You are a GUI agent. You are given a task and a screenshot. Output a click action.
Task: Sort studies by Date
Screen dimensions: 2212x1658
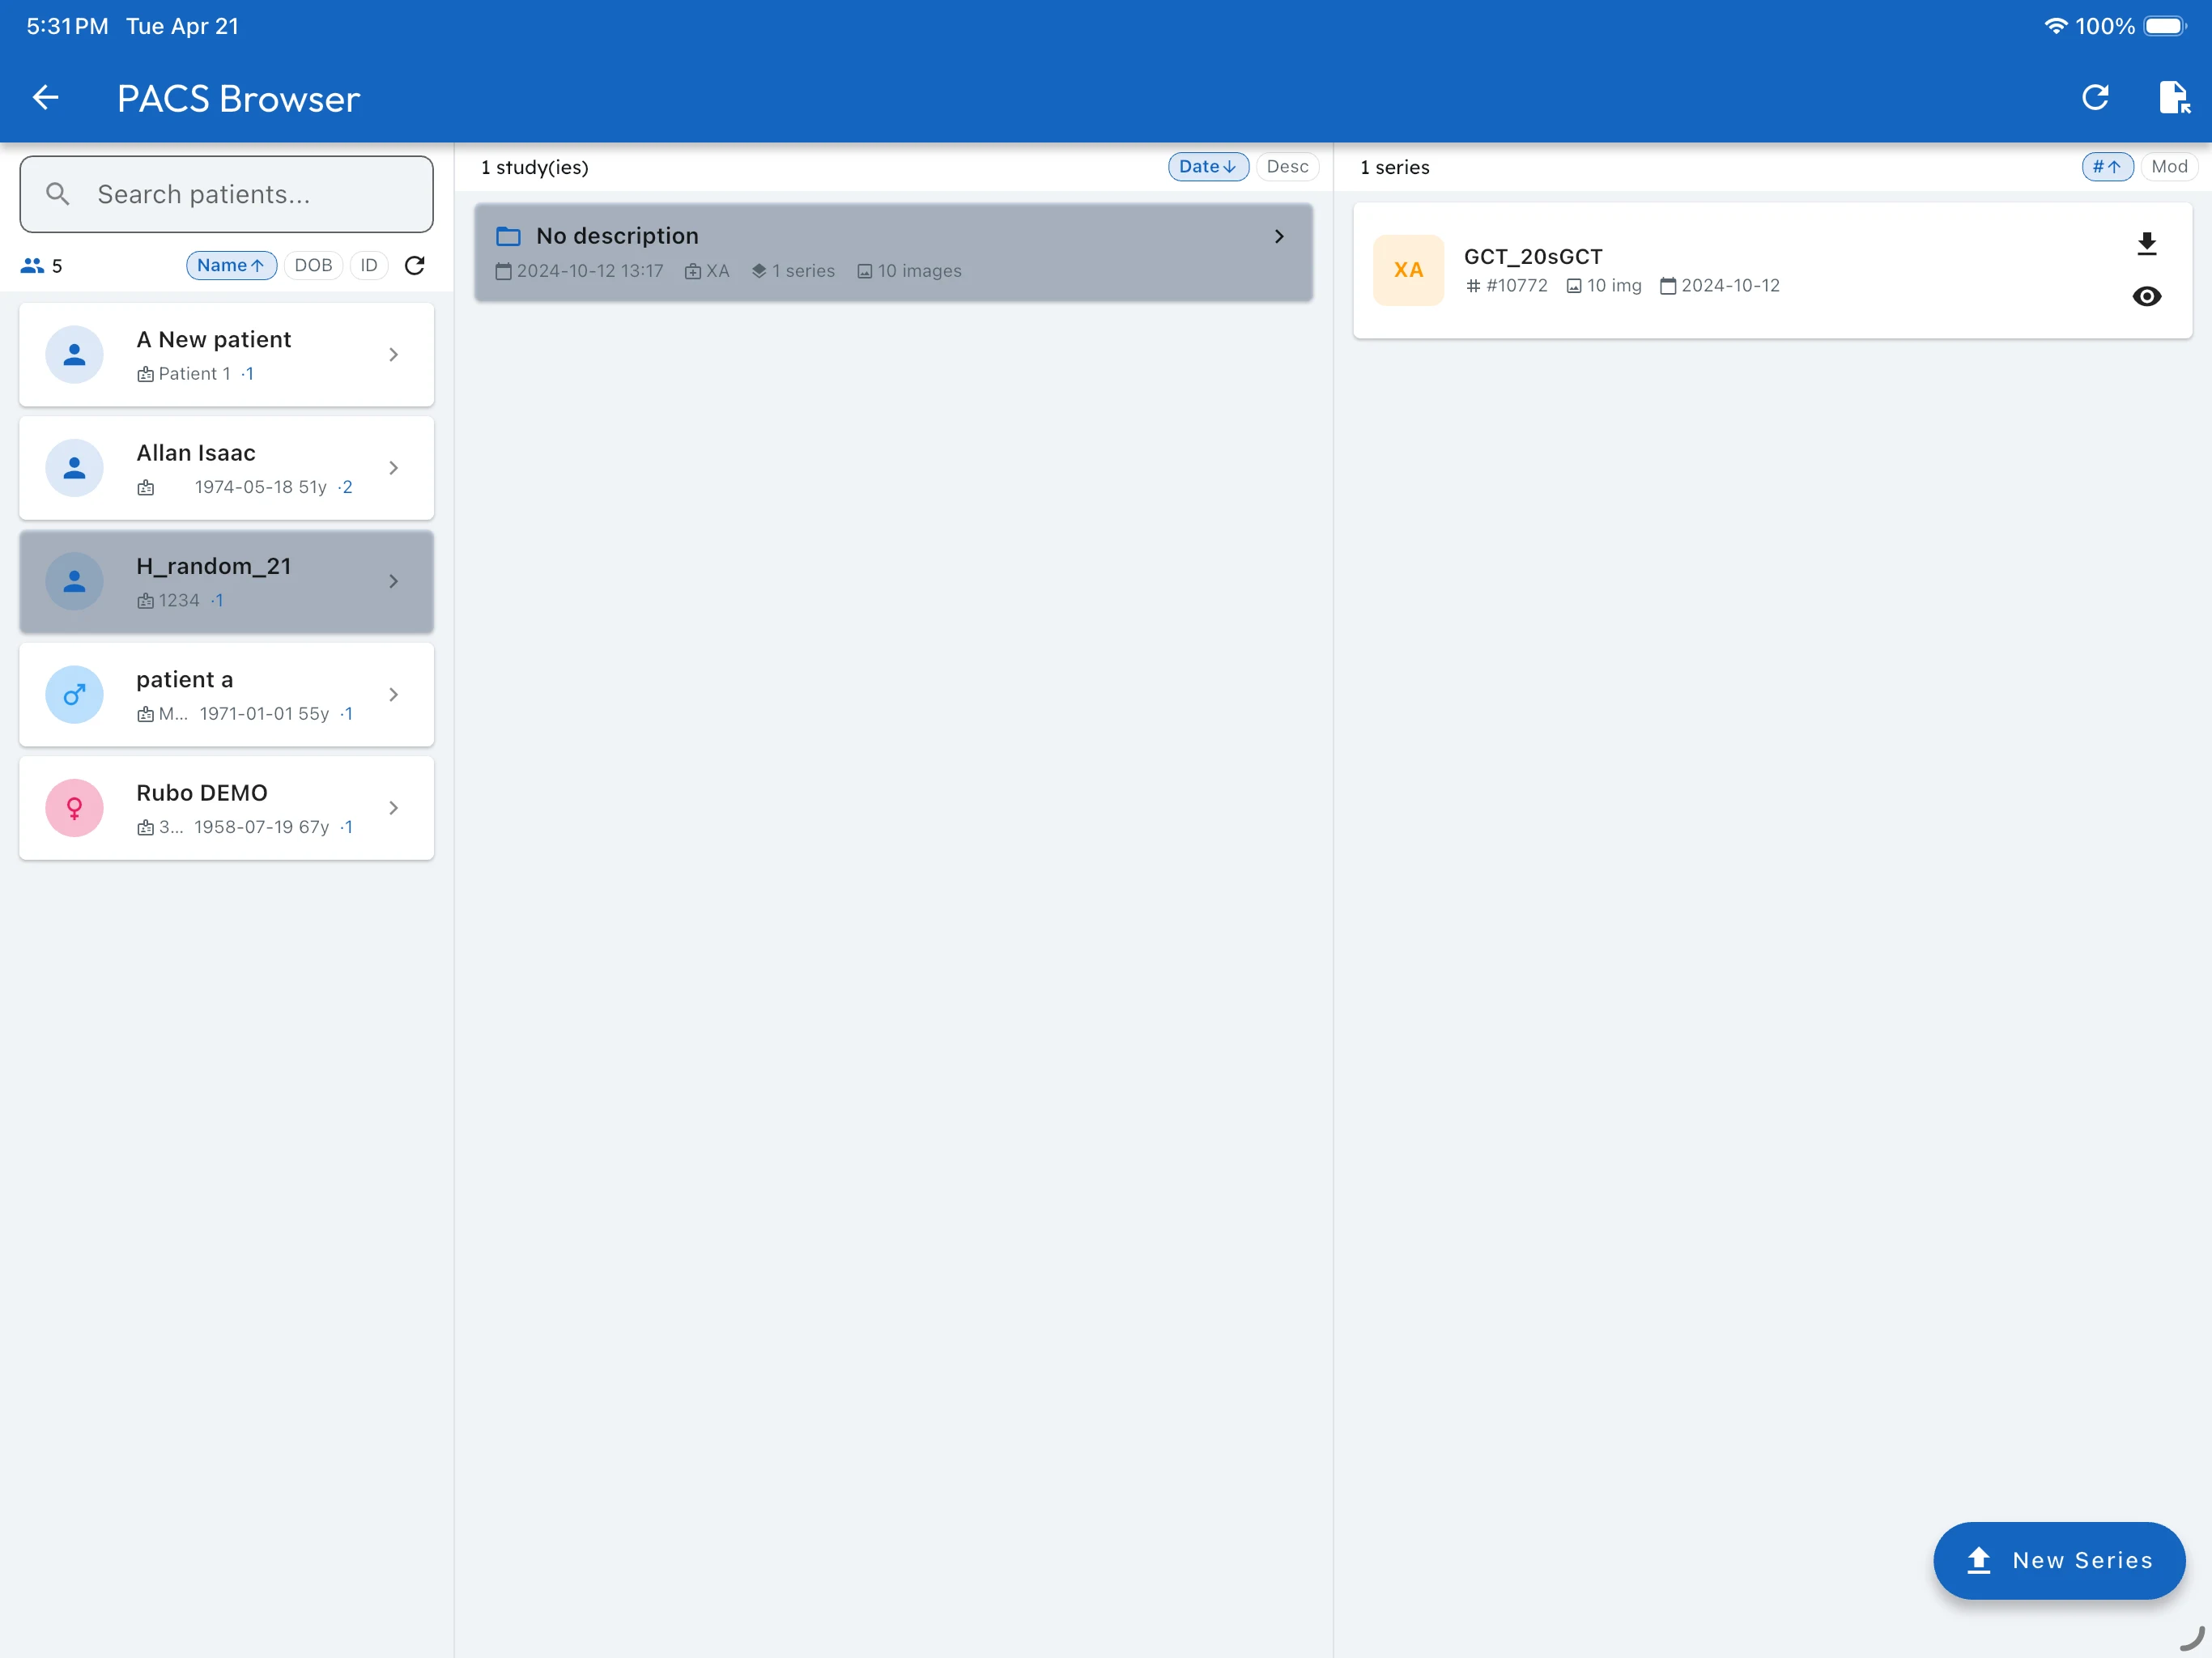(1208, 167)
